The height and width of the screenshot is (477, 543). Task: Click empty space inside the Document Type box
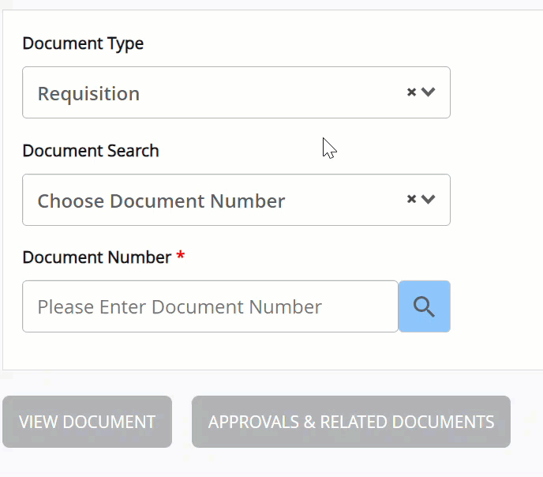[x=276, y=93]
